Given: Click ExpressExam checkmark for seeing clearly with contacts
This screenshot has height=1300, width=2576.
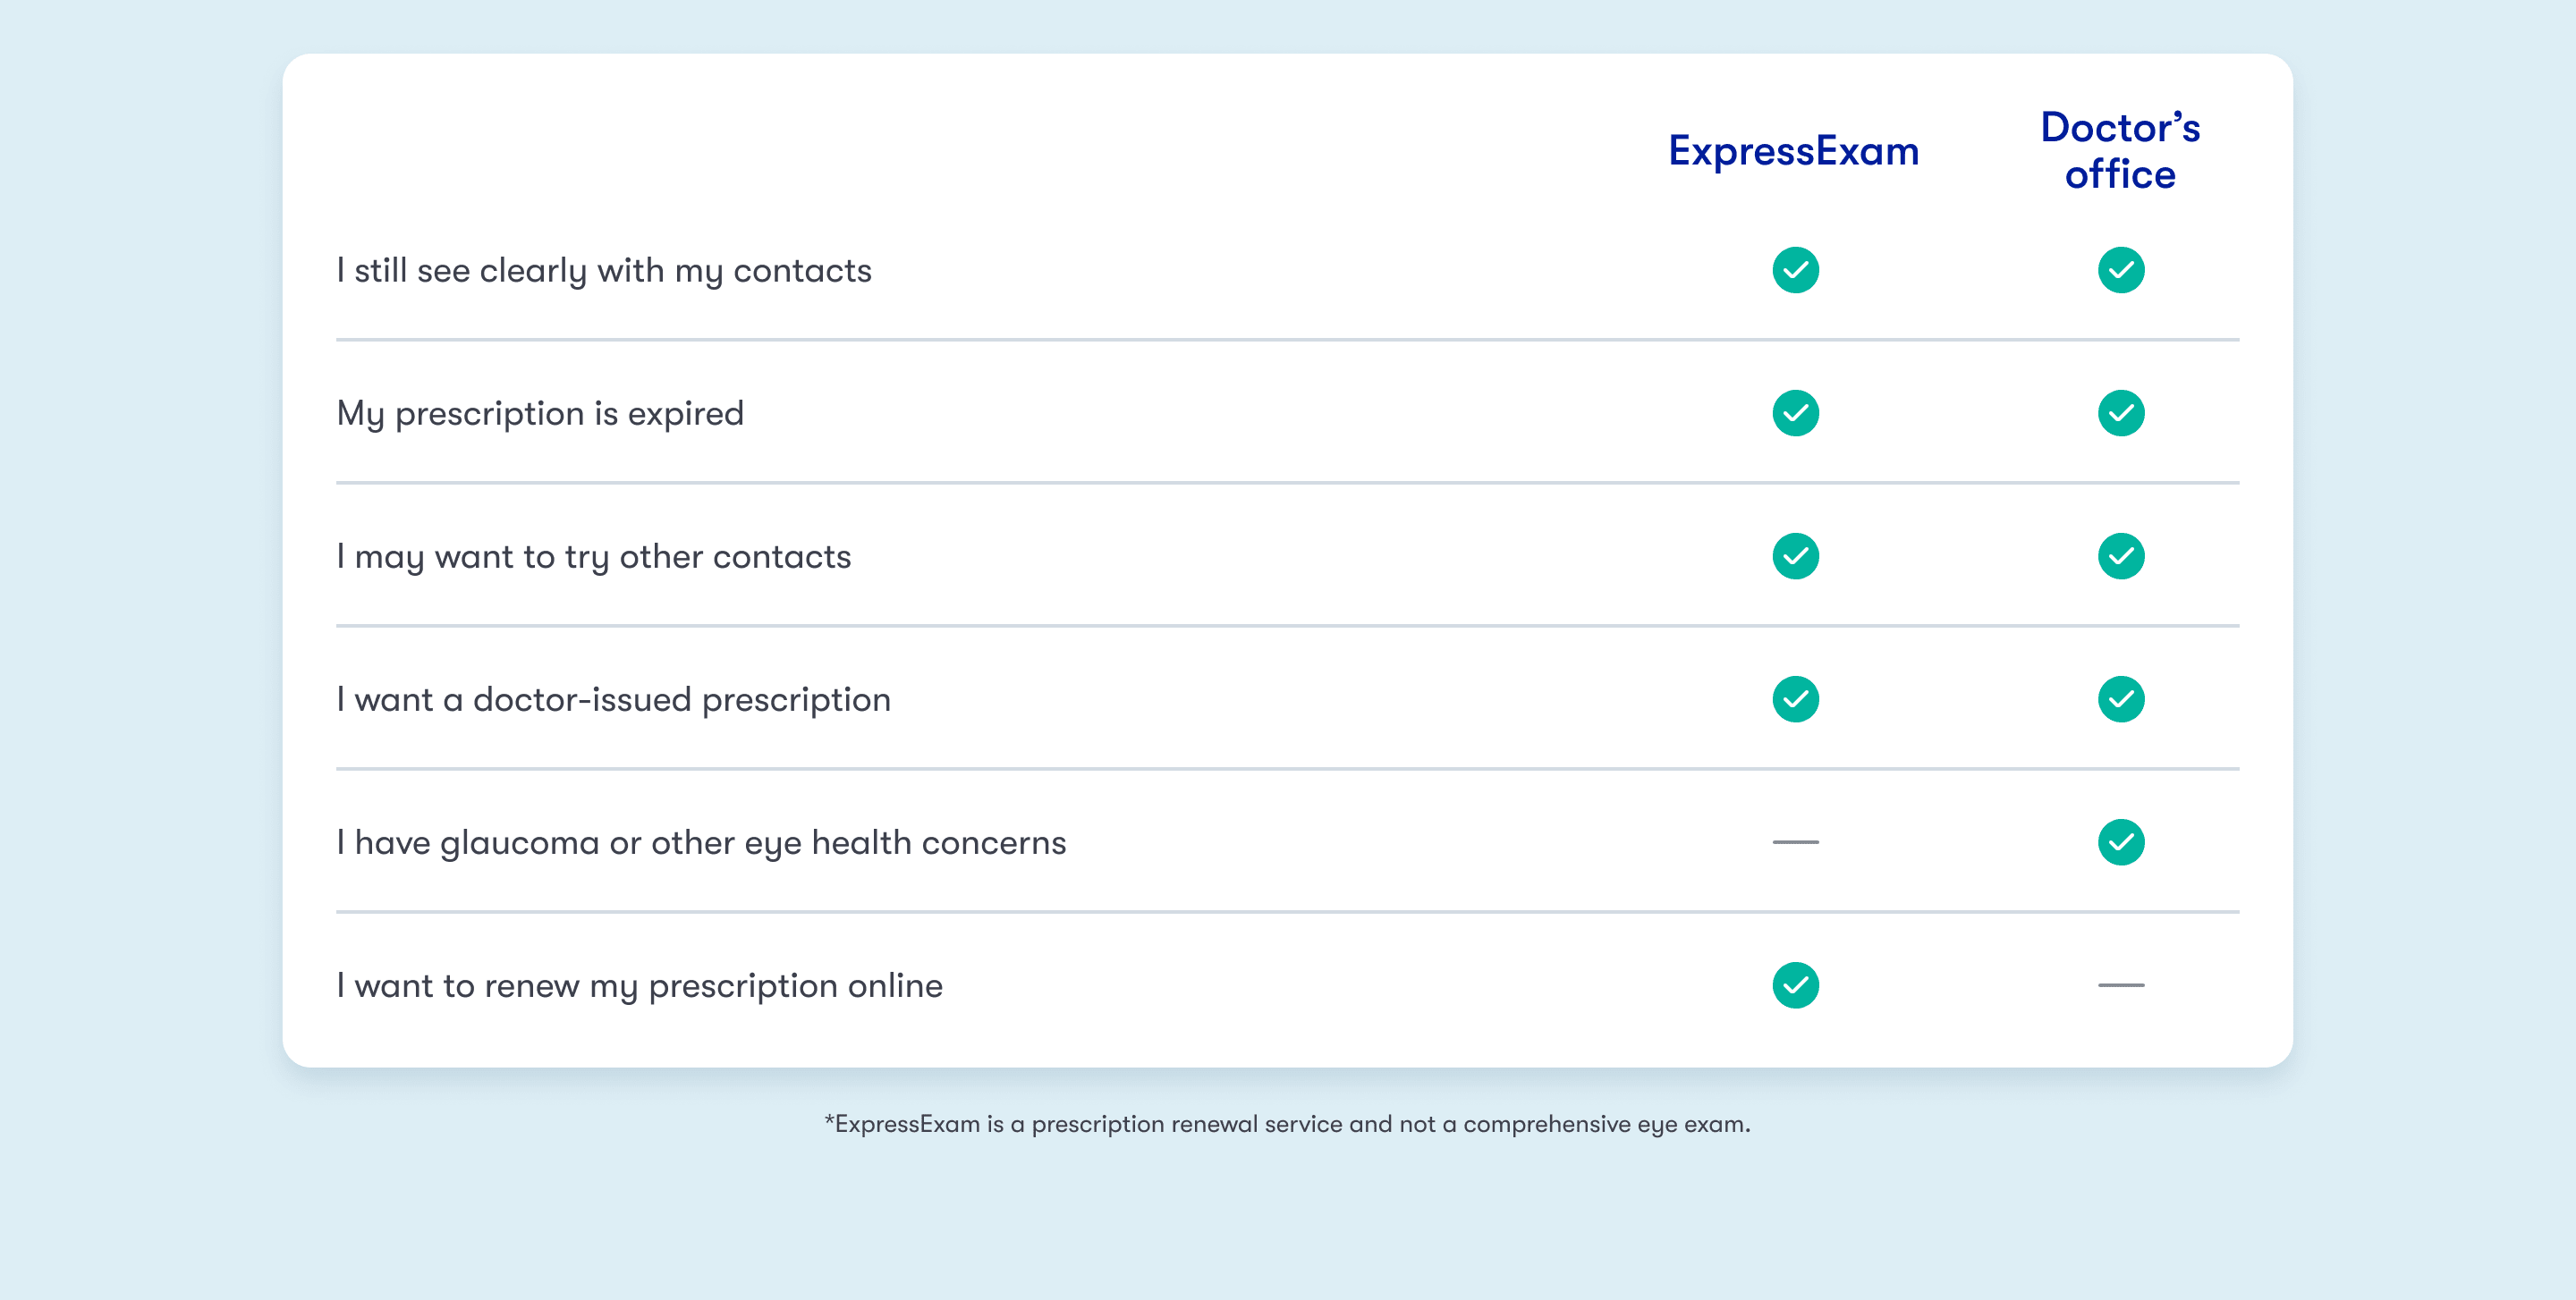Looking at the screenshot, I should [x=1795, y=270].
